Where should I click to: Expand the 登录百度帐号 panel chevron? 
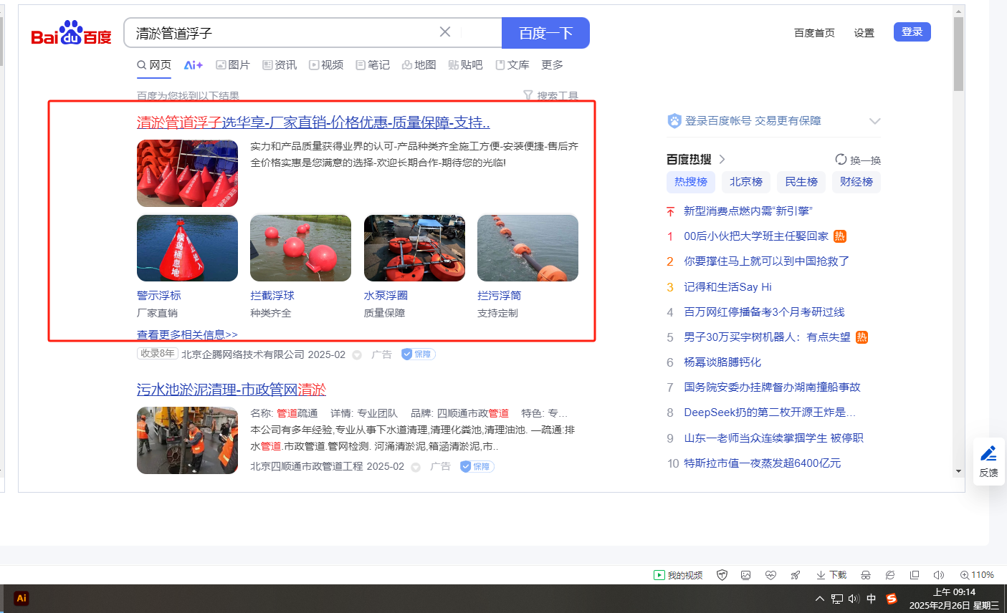pyautogui.click(x=874, y=121)
